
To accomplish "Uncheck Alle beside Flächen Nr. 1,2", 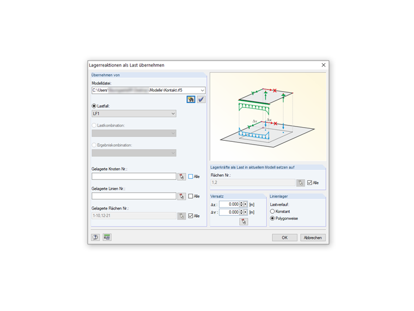I will coord(310,183).
